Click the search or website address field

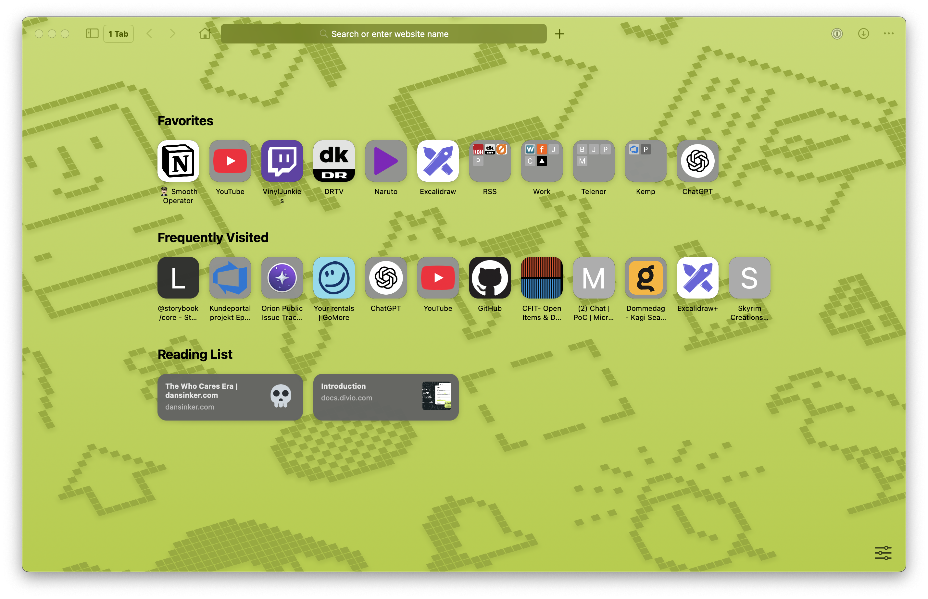point(383,34)
